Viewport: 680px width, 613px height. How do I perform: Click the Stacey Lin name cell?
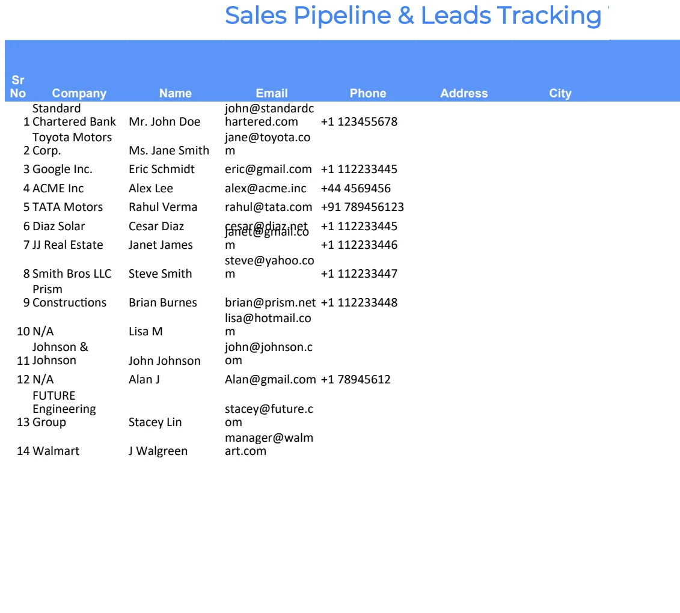click(x=155, y=422)
